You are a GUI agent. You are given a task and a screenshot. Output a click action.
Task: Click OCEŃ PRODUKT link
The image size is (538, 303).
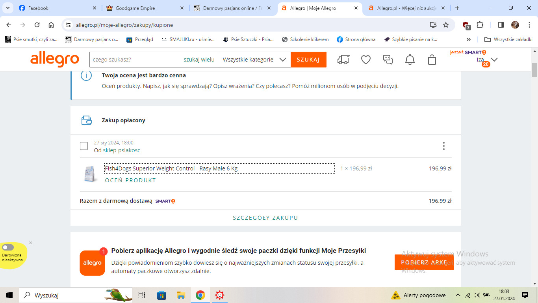(130, 180)
